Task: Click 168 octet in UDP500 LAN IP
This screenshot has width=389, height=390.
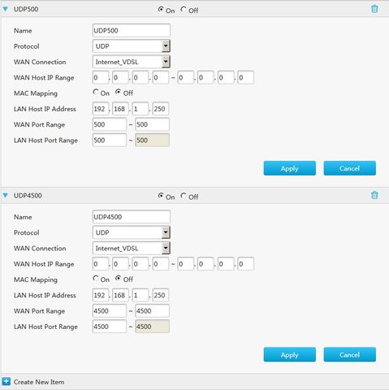Action: tap(120, 109)
